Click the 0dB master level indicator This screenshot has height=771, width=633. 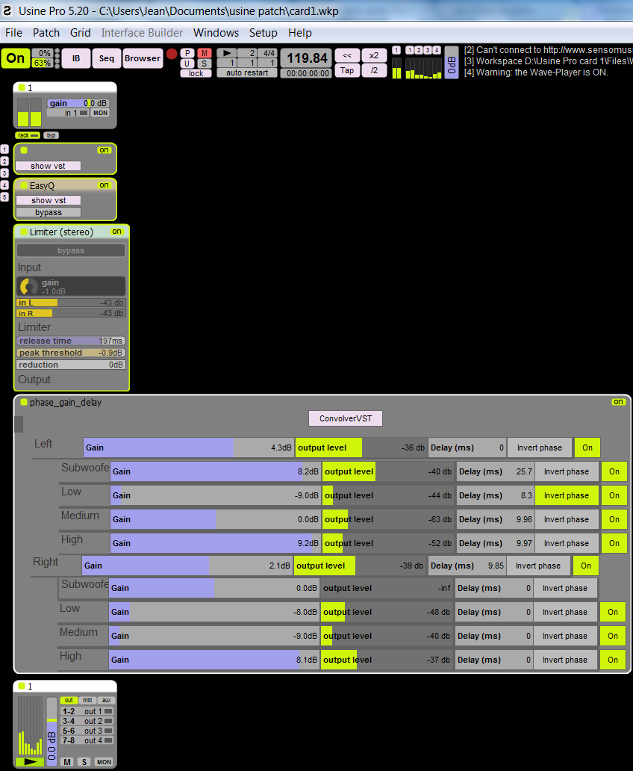click(x=452, y=63)
